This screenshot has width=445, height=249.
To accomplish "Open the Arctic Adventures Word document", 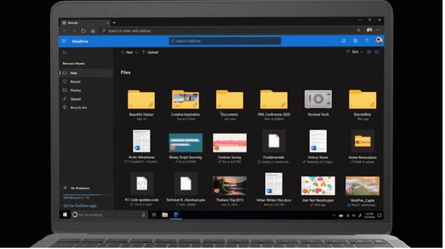I will pos(141,141).
